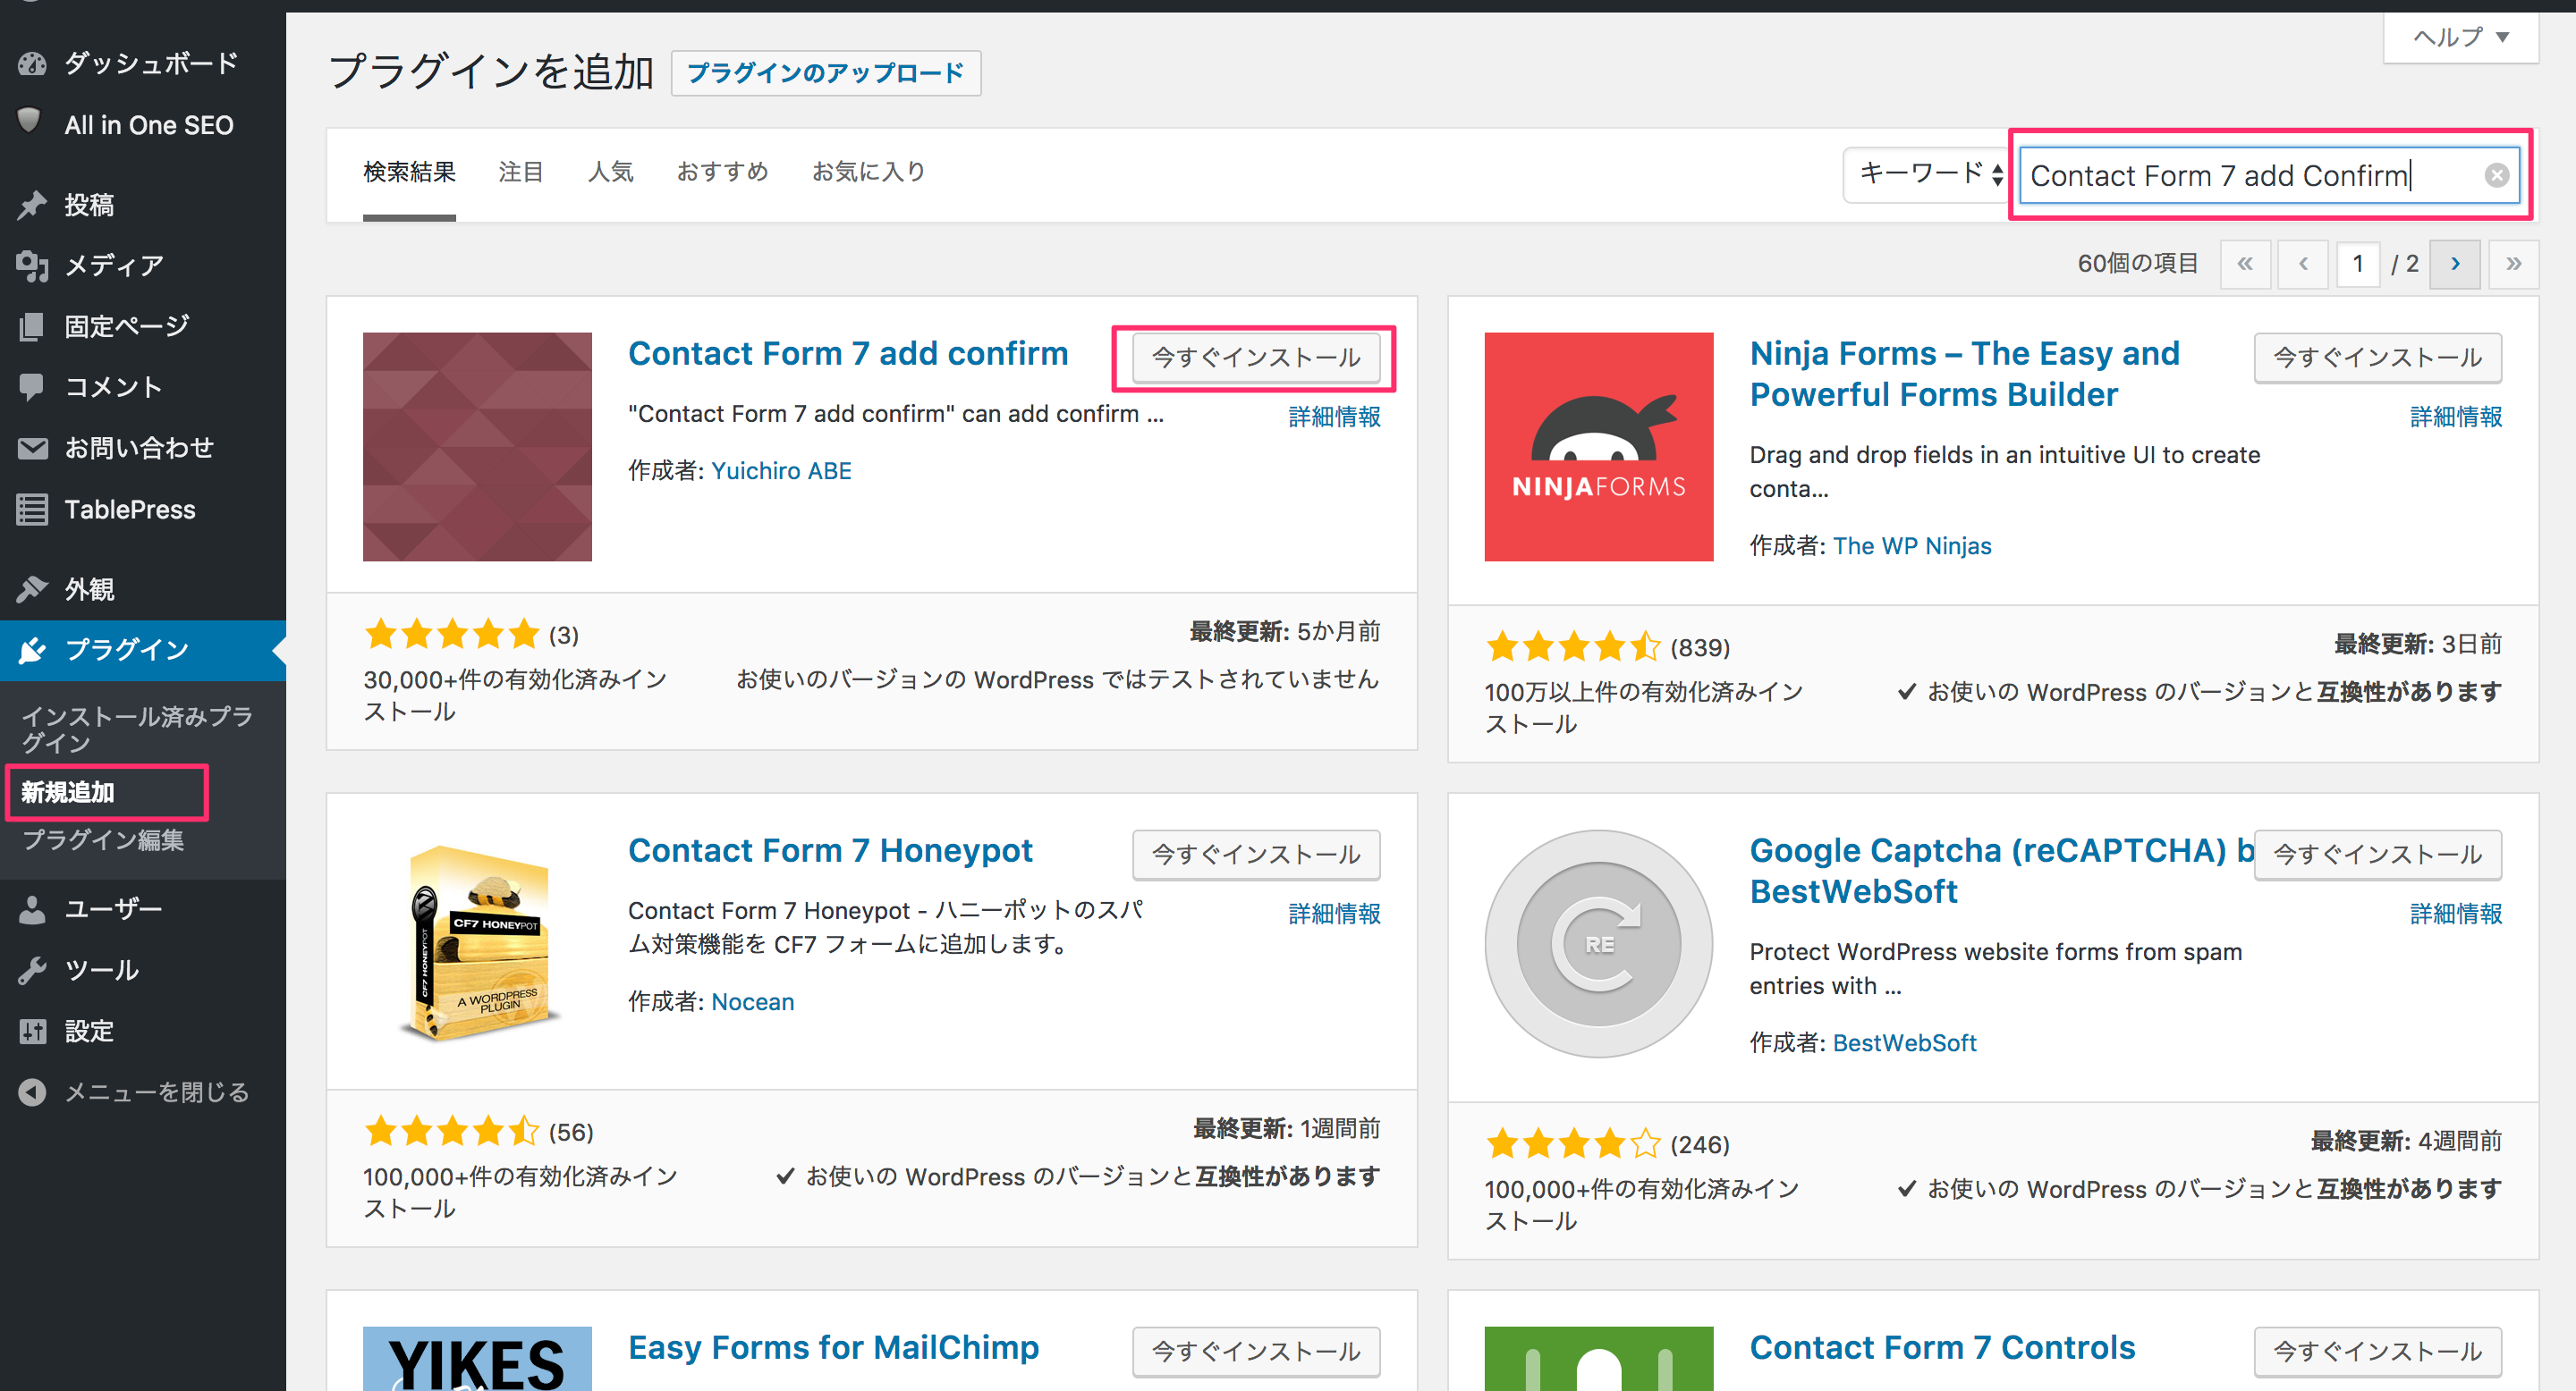Switch to the 人気 tab
This screenshot has height=1391, width=2576.
tap(610, 172)
